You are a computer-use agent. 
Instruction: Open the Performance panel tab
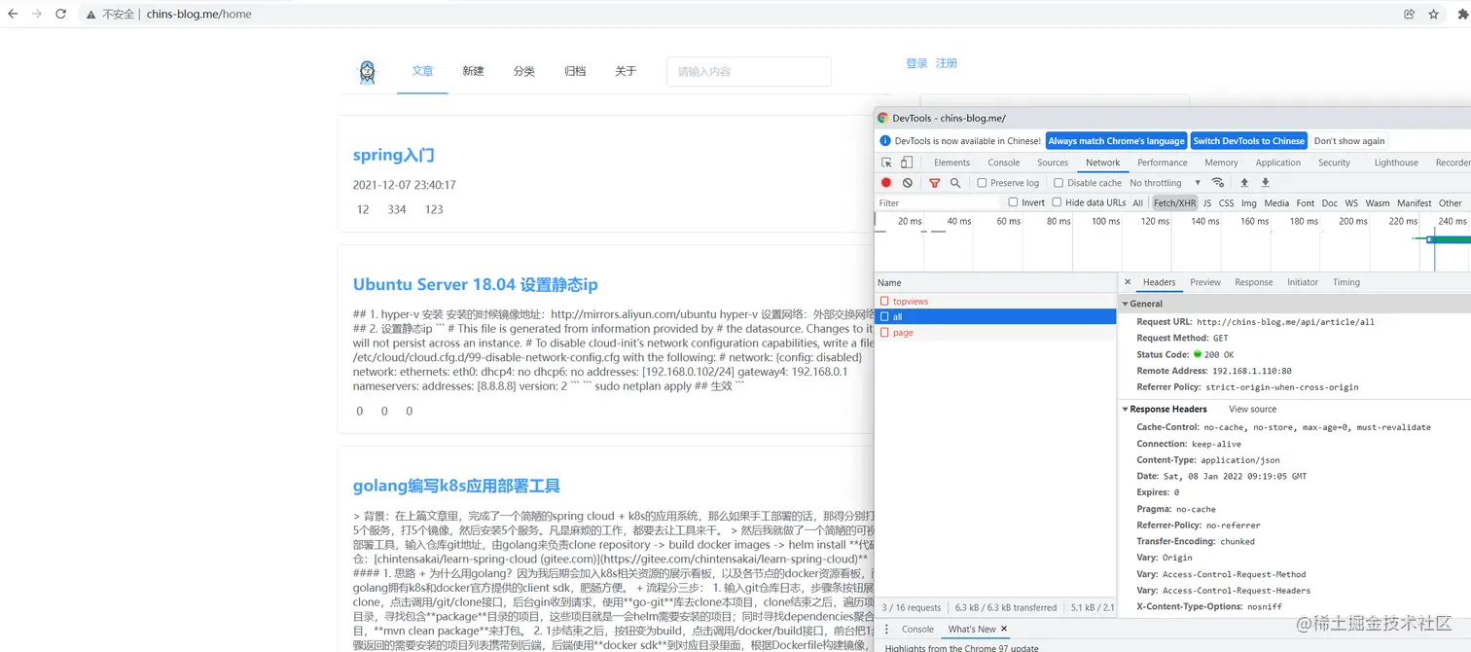[1163, 163]
